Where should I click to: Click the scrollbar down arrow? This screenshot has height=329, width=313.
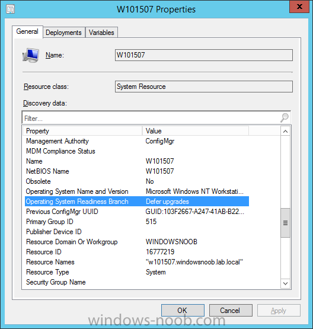285,283
